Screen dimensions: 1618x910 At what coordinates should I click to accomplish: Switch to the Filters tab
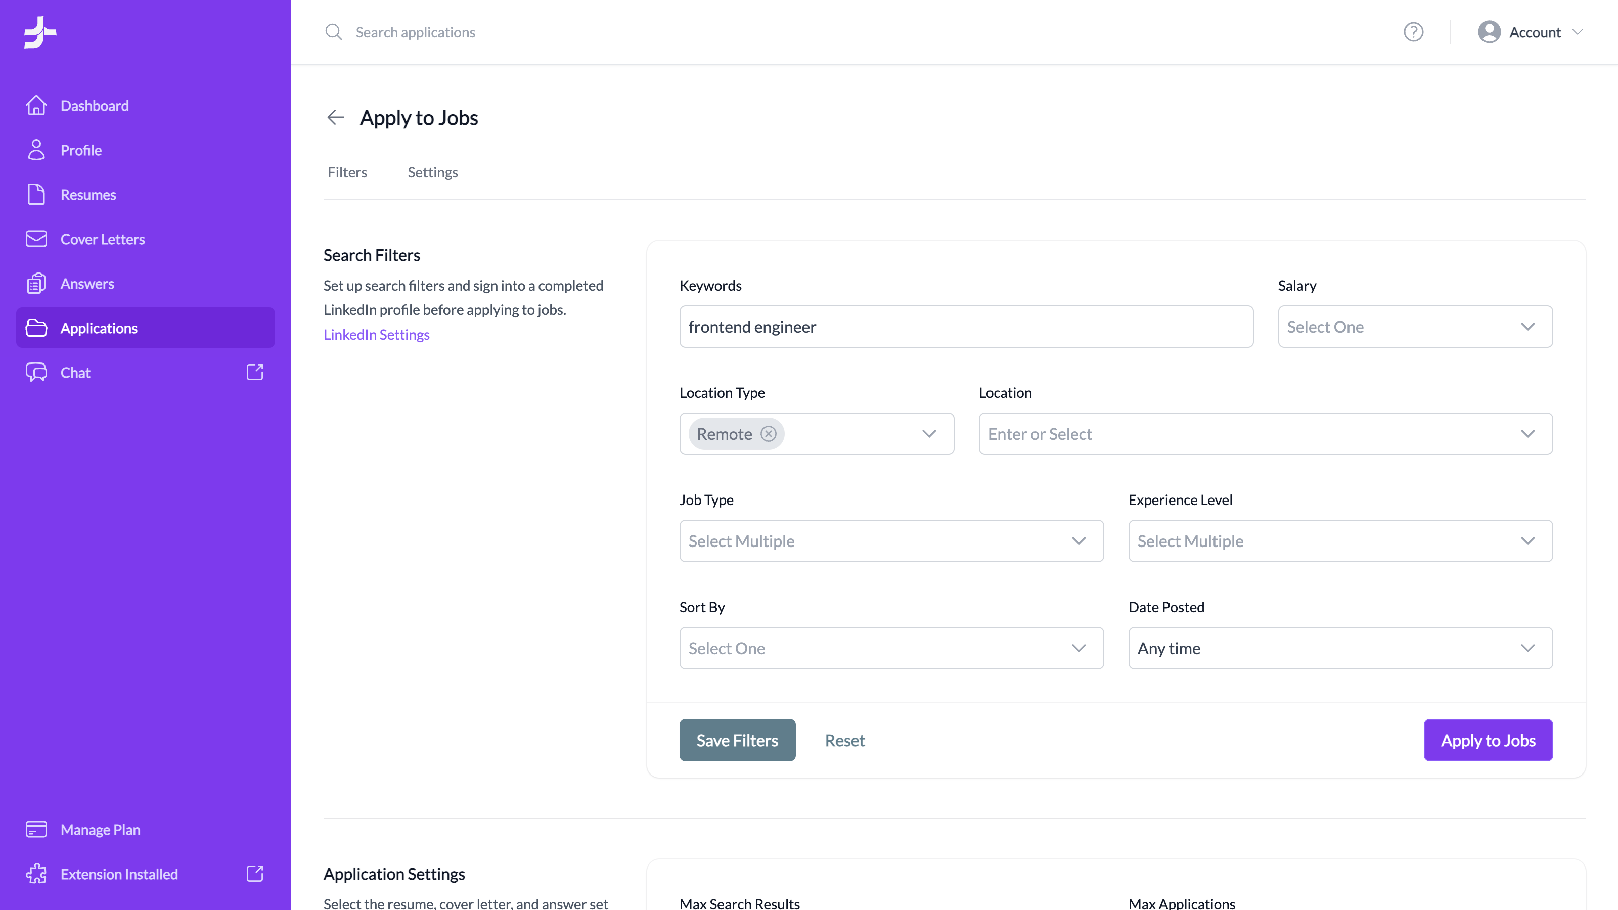tap(347, 172)
